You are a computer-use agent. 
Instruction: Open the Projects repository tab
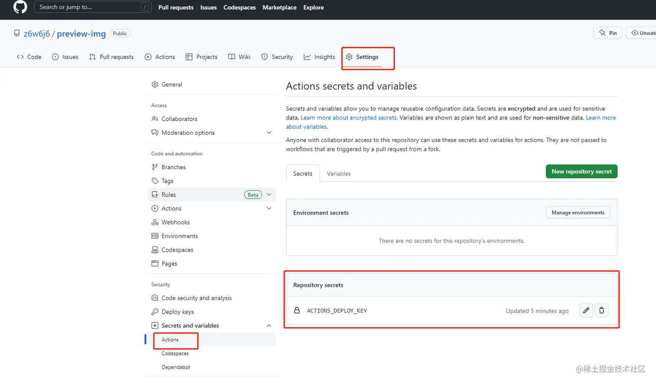[201, 57]
